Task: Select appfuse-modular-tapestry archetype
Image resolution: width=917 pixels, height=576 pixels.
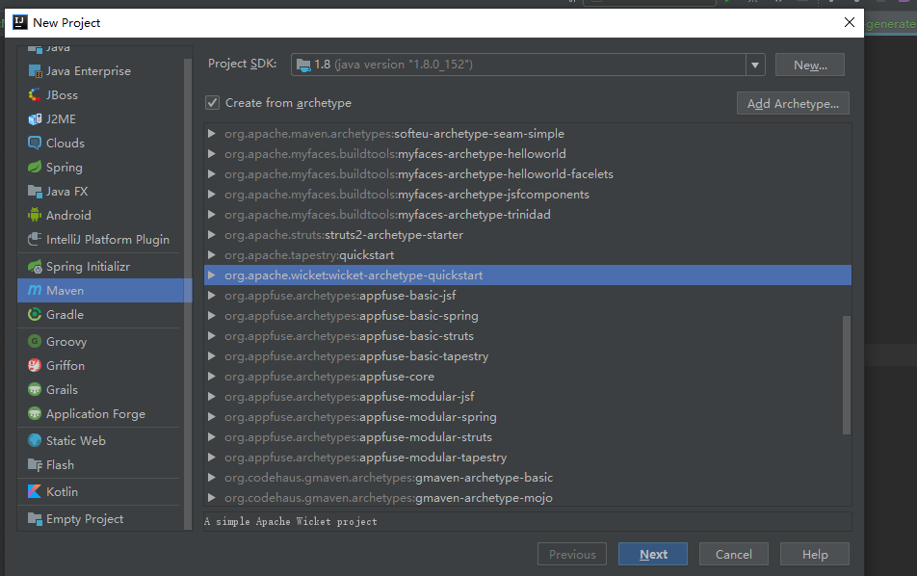Action: point(528,458)
